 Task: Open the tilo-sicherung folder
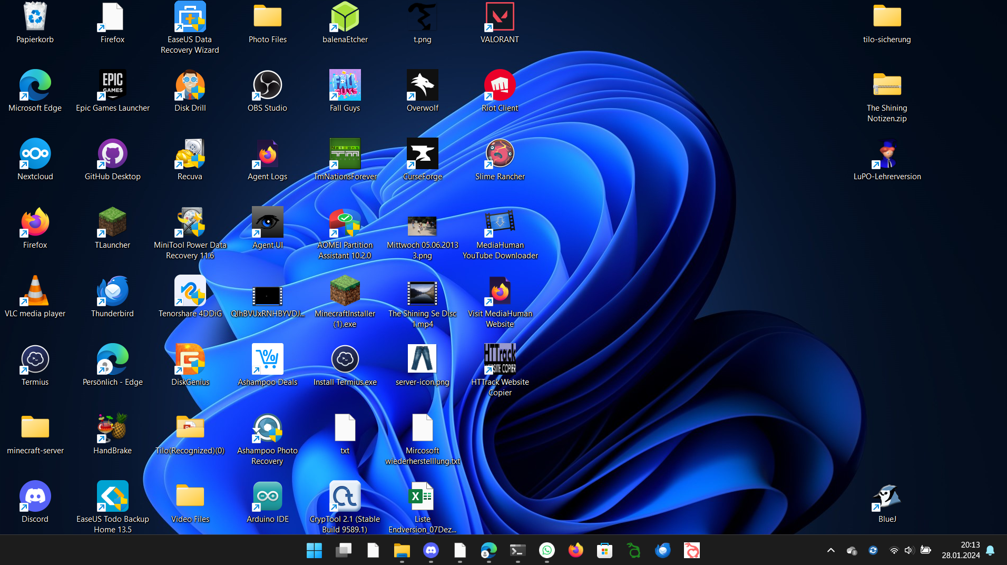click(x=887, y=17)
